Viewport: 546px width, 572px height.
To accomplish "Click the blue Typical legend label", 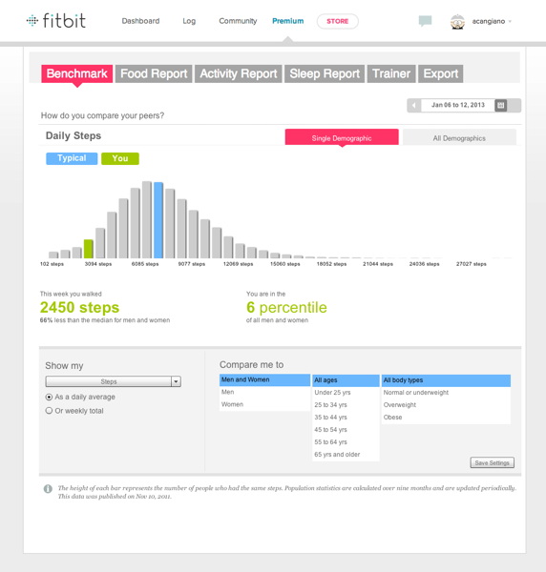I will [72, 158].
